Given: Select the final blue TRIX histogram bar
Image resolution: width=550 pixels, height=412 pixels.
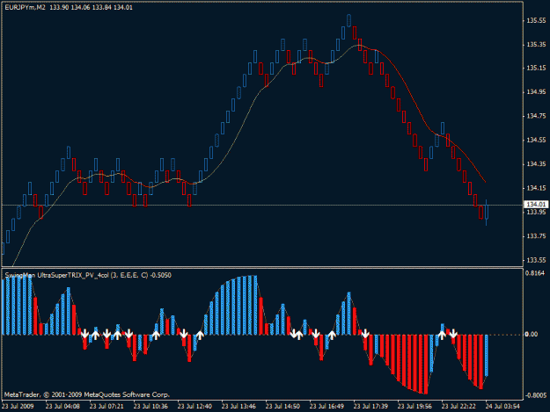Looking at the screenshot, I should tap(486, 355).
